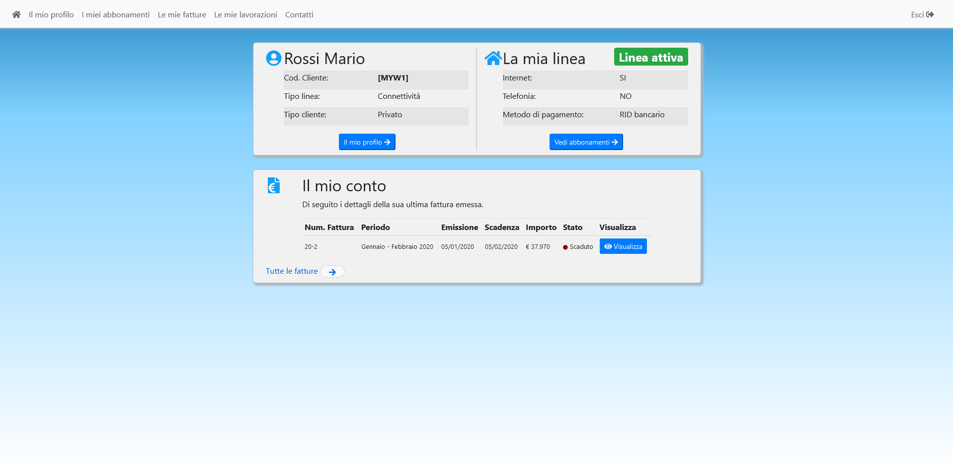
Task: Click the green Linea attiva badge
Action: [650, 57]
